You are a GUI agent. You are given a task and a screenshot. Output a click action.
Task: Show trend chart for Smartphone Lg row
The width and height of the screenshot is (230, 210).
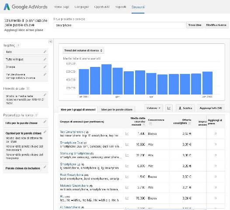(x=127, y=166)
